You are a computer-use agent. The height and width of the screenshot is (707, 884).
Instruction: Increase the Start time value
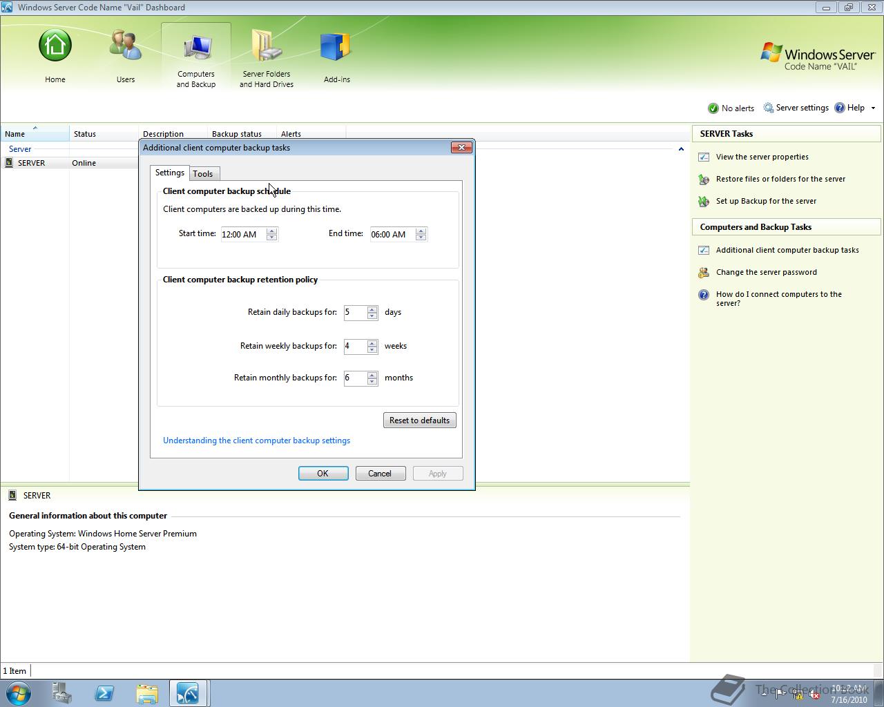tap(271, 231)
